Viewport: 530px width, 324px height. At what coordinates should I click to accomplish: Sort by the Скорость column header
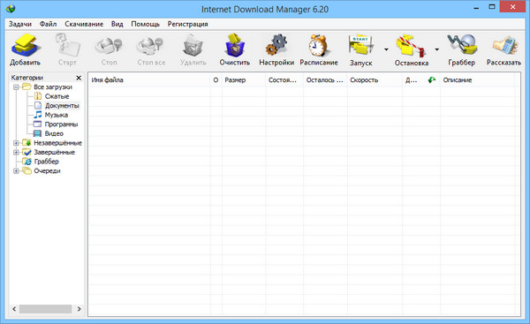375,80
